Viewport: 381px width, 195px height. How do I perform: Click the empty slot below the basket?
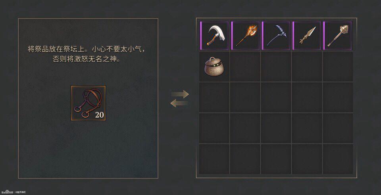coord(214,97)
